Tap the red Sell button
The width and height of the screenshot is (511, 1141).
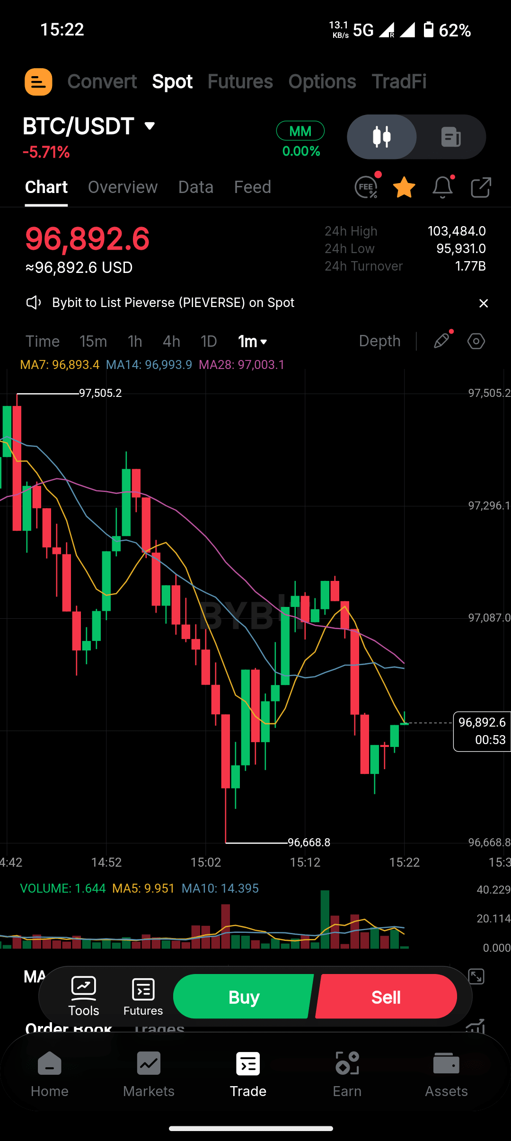click(x=386, y=997)
